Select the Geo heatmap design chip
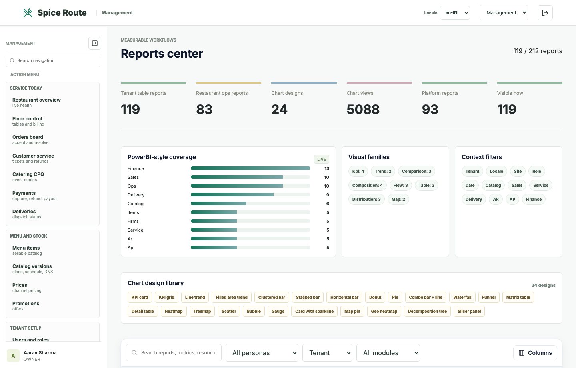The height and width of the screenshot is (368, 576). [x=384, y=311]
